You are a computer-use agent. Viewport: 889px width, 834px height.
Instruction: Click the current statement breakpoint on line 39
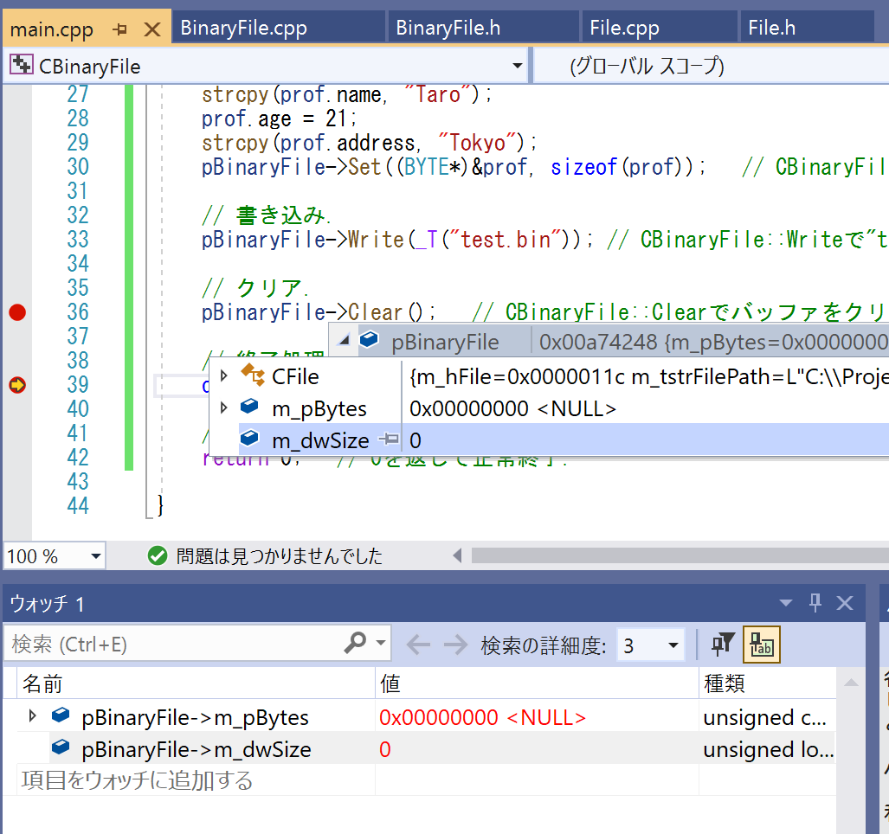(17, 385)
